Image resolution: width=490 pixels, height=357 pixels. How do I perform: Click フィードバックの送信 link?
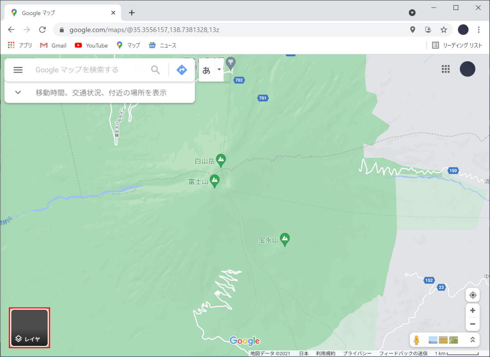[403, 353]
